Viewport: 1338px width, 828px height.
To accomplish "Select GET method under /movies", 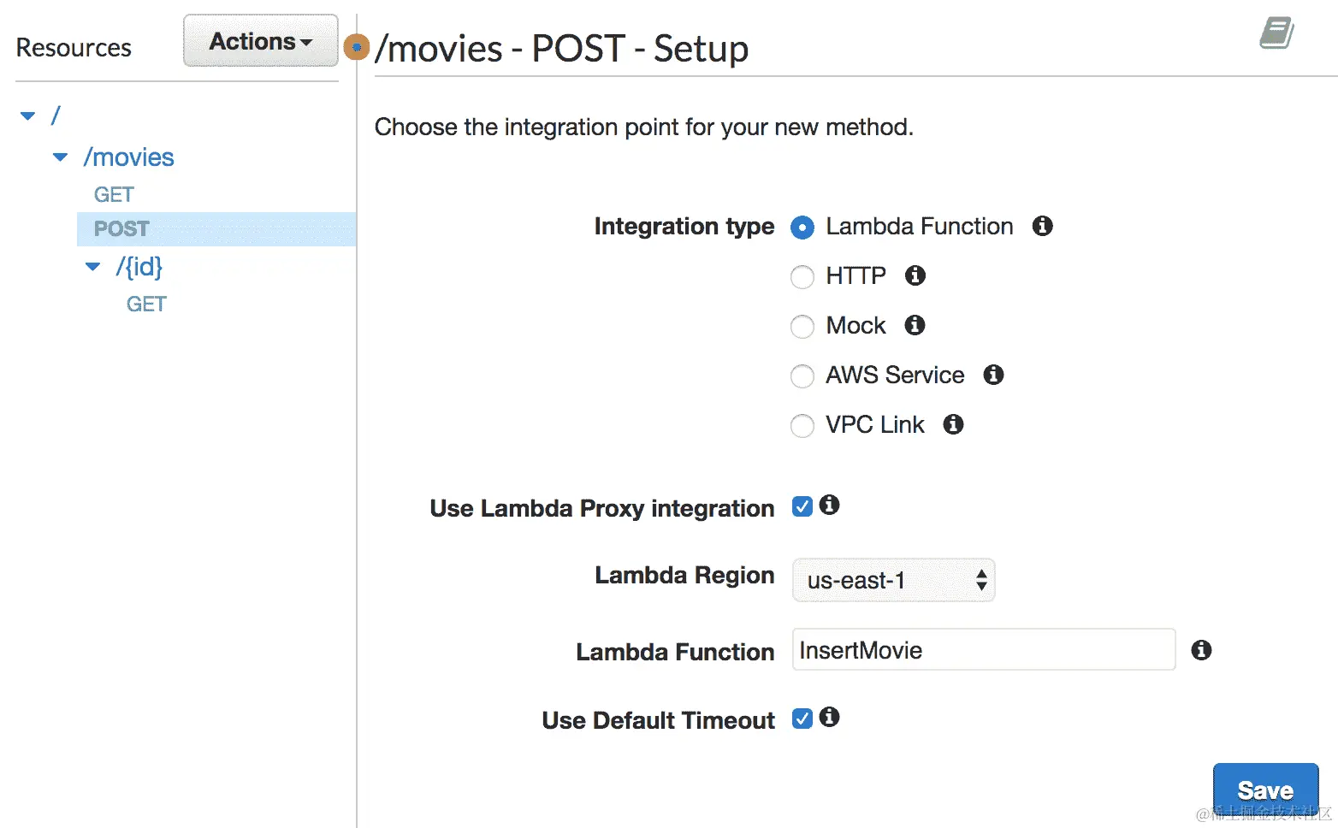I will pyautogui.click(x=114, y=195).
